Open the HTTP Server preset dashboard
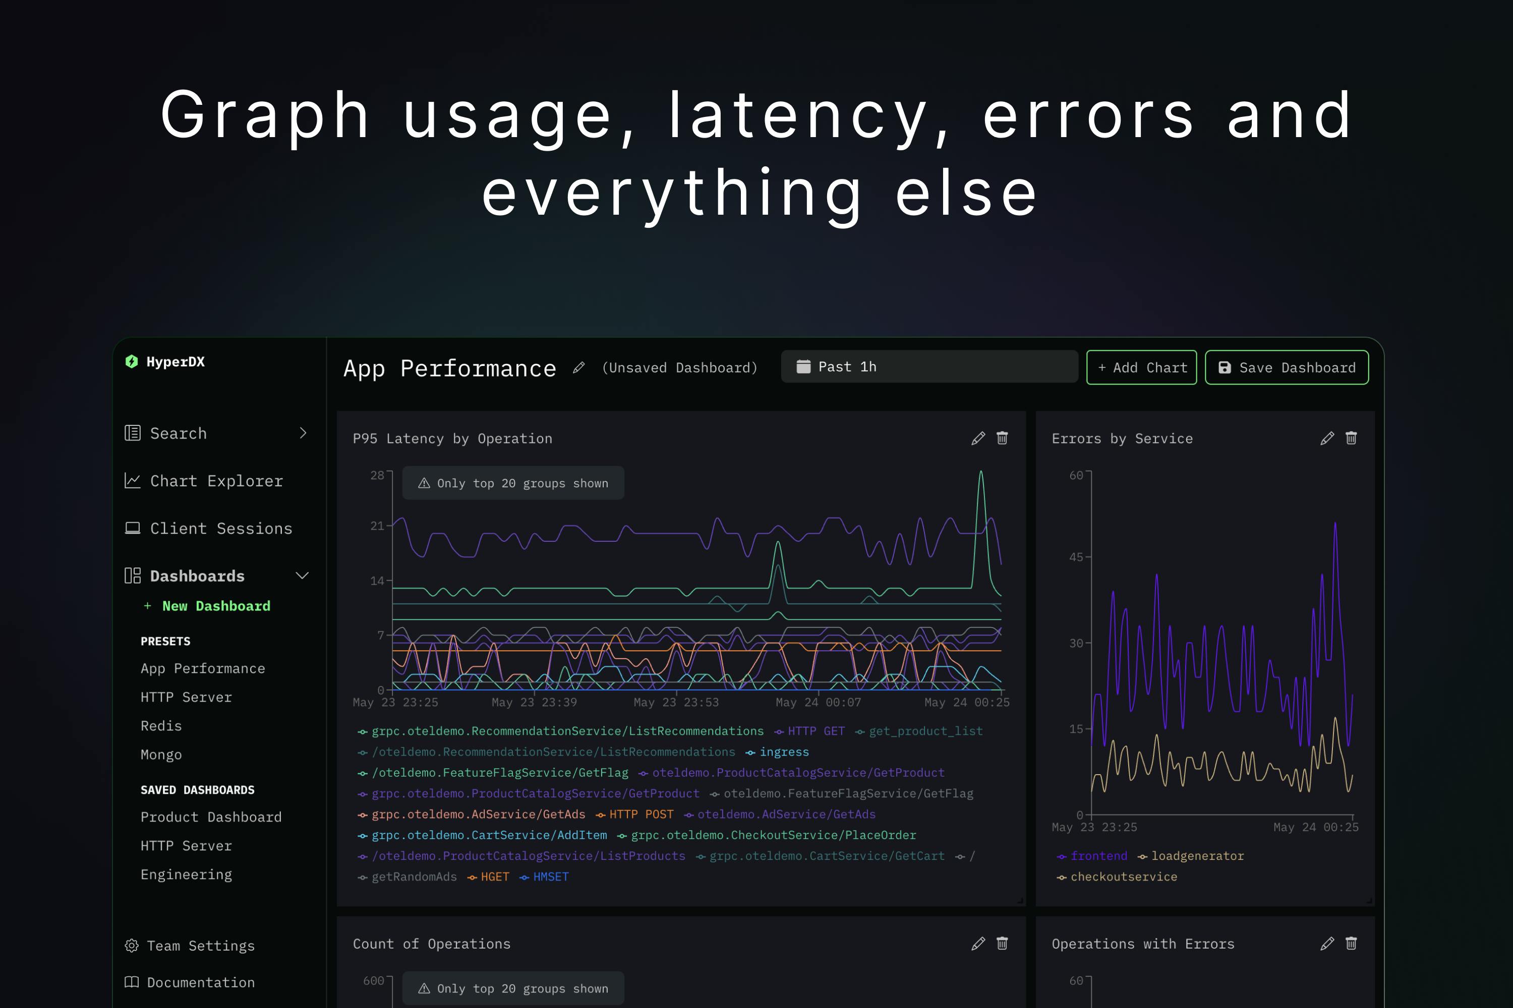1513x1008 pixels. (x=186, y=698)
